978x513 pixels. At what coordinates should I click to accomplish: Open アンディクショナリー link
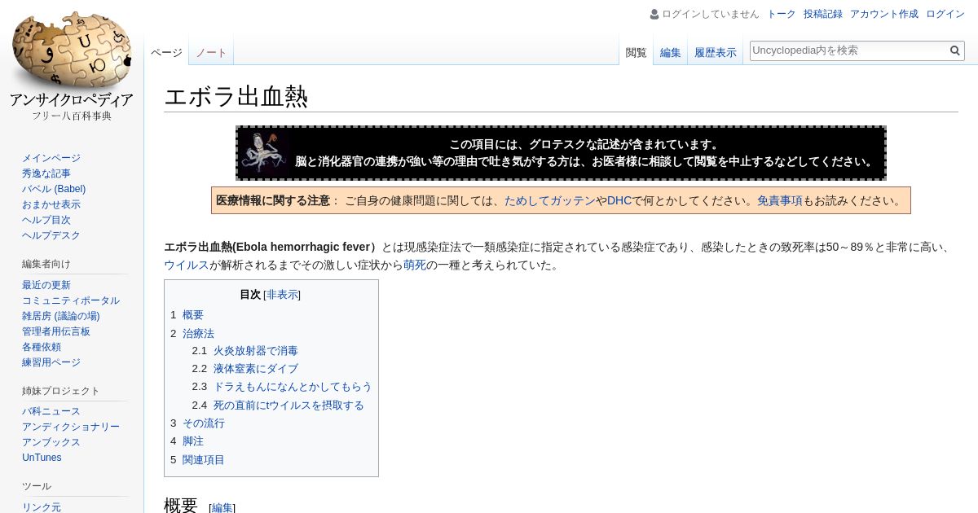tap(71, 427)
